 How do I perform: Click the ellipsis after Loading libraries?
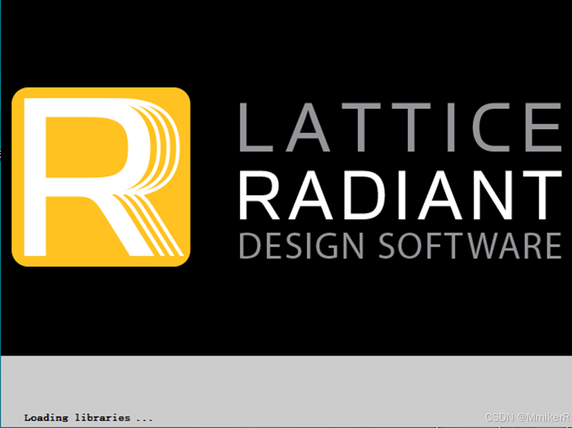point(146,418)
